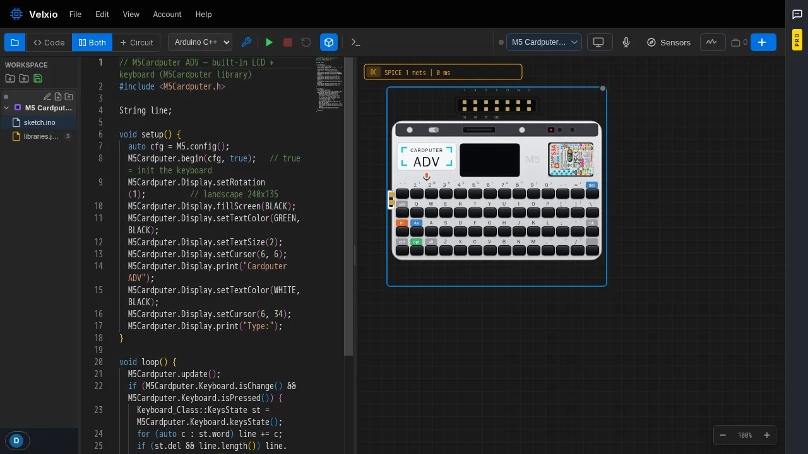Click the wrench compile tool icon
This screenshot has height=454, width=808.
[x=247, y=42]
